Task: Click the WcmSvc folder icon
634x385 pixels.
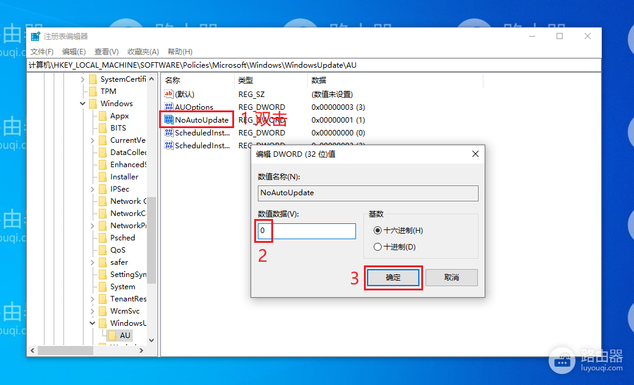Action: (x=102, y=311)
